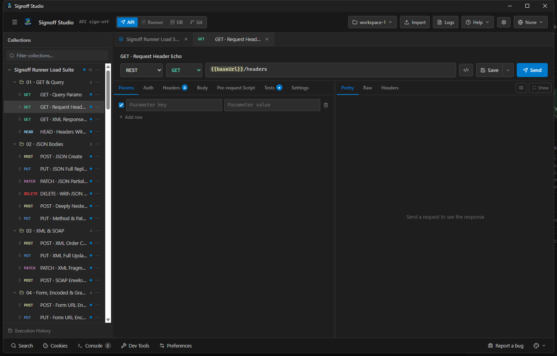Open the Console panel
This screenshot has height=356, width=557.
click(x=94, y=346)
